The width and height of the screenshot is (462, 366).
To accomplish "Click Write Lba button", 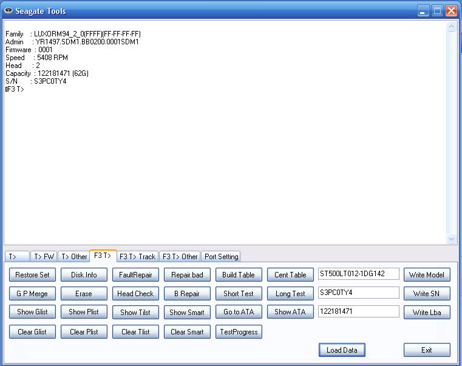I will [427, 312].
